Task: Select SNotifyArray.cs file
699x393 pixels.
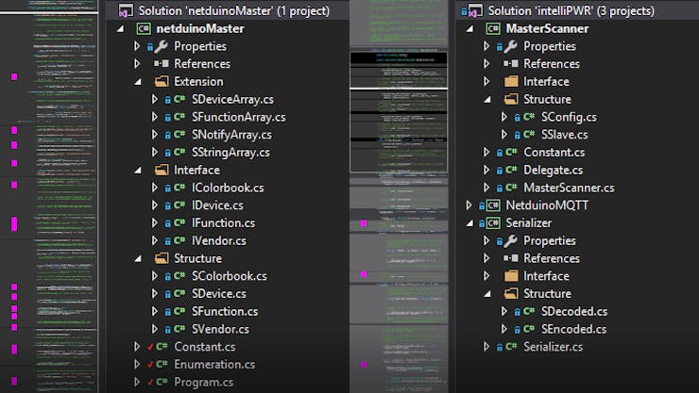Action: click(x=231, y=135)
